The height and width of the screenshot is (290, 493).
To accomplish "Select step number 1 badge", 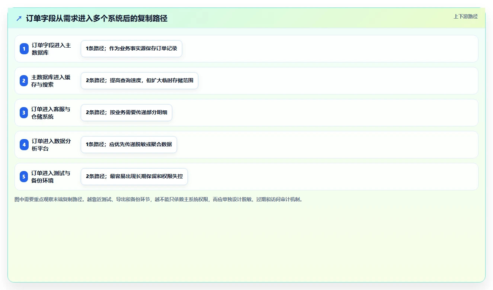I will [x=24, y=49].
